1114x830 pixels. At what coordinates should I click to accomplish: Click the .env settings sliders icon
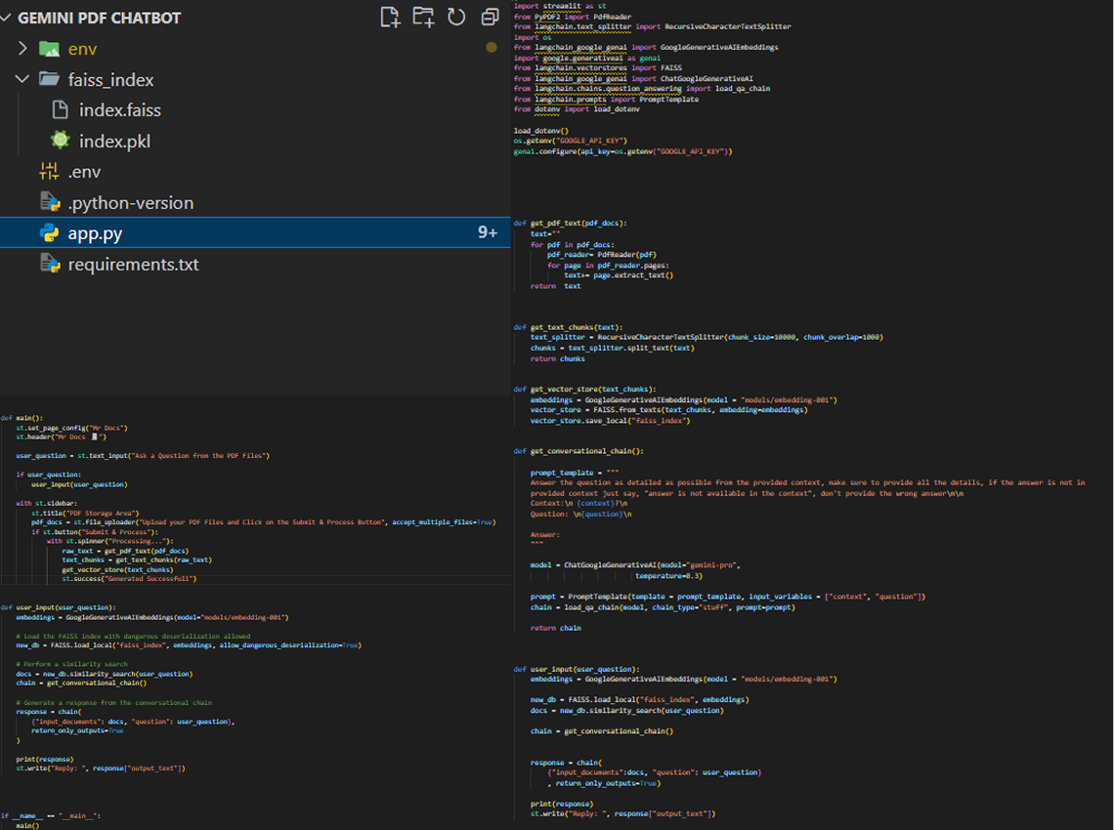tap(49, 171)
